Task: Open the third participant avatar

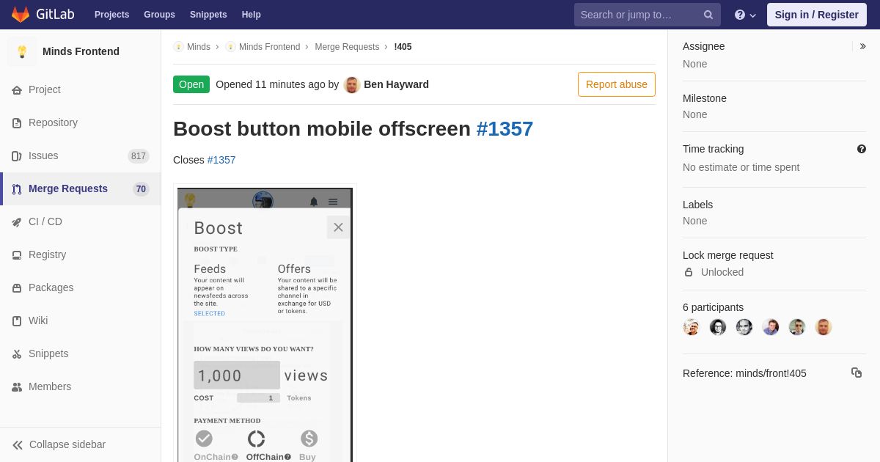Action: 744,327
